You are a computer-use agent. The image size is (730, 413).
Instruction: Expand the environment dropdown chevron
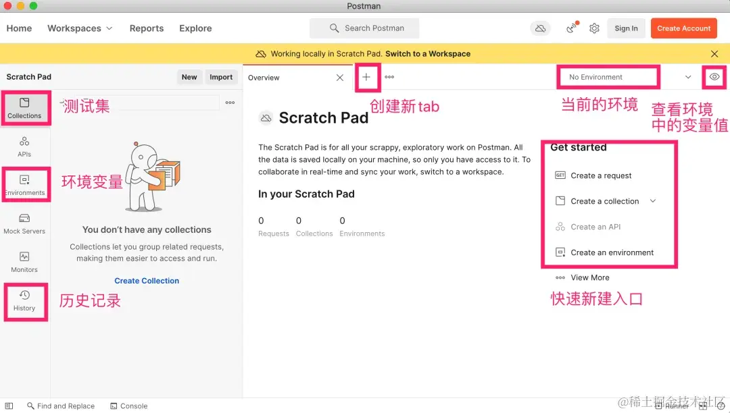coord(687,77)
